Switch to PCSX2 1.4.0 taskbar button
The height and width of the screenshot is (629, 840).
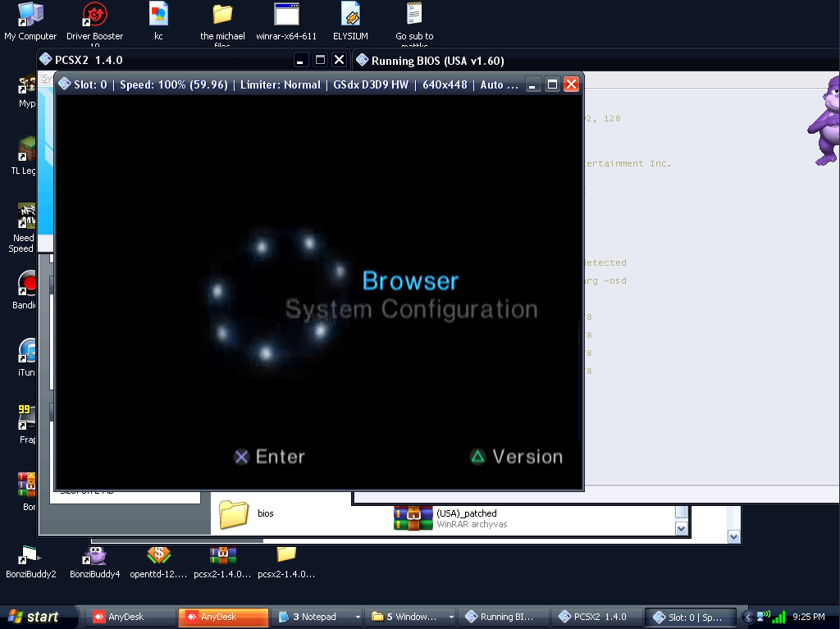[597, 617]
